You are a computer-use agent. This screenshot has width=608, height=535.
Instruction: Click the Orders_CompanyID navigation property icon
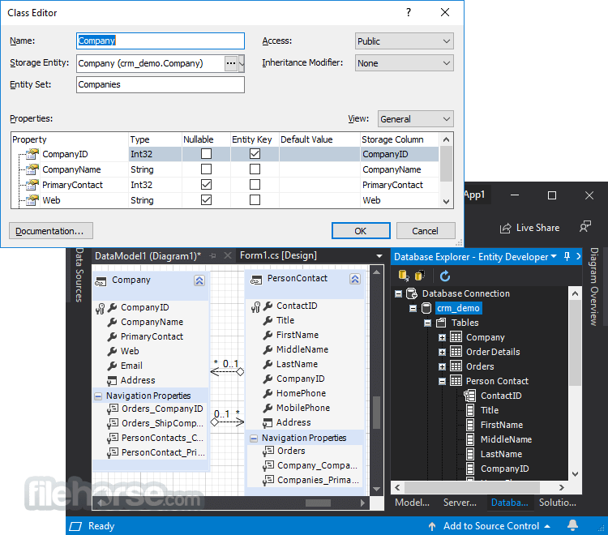click(113, 409)
